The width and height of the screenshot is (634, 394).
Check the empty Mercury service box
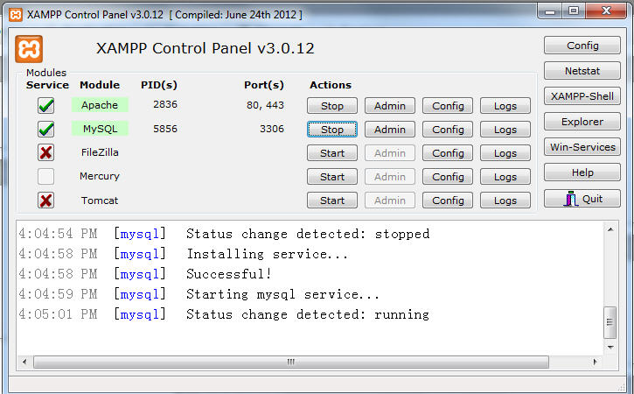click(45, 177)
